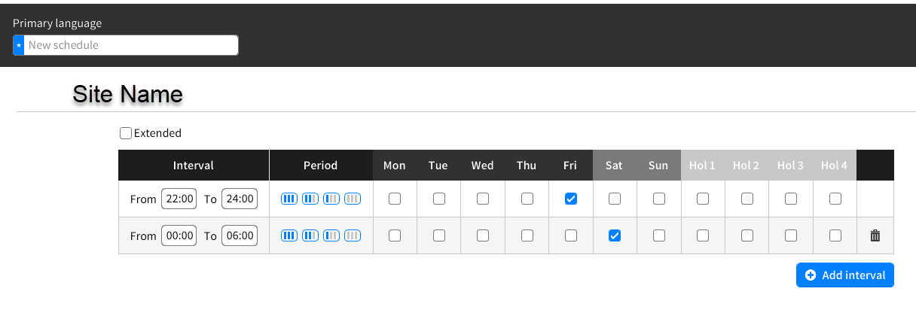
Task: Select the one-bar period icon in the 22:00 row
Action: [x=331, y=199]
